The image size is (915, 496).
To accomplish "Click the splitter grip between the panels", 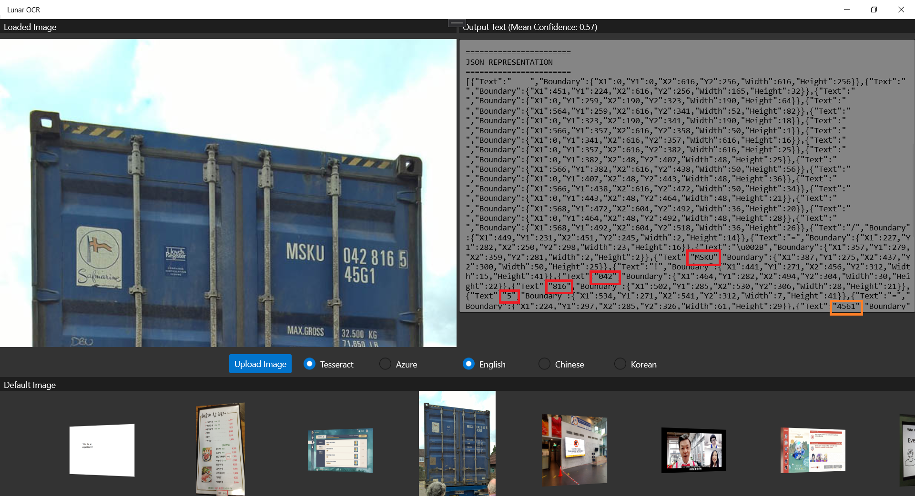I will pyautogui.click(x=457, y=23).
